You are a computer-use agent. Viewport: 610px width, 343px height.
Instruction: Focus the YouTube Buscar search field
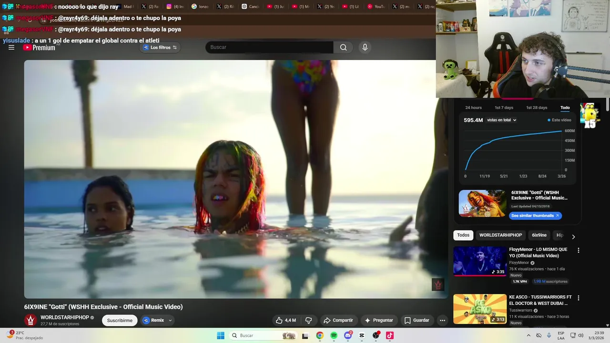[269, 47]
